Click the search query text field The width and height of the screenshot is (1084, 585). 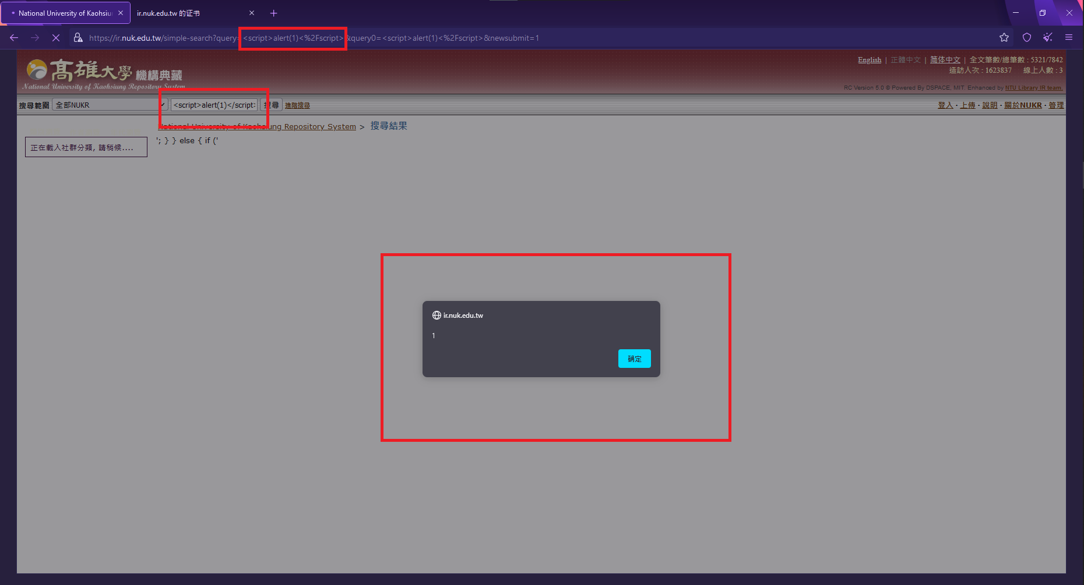(x=214, y=105)
